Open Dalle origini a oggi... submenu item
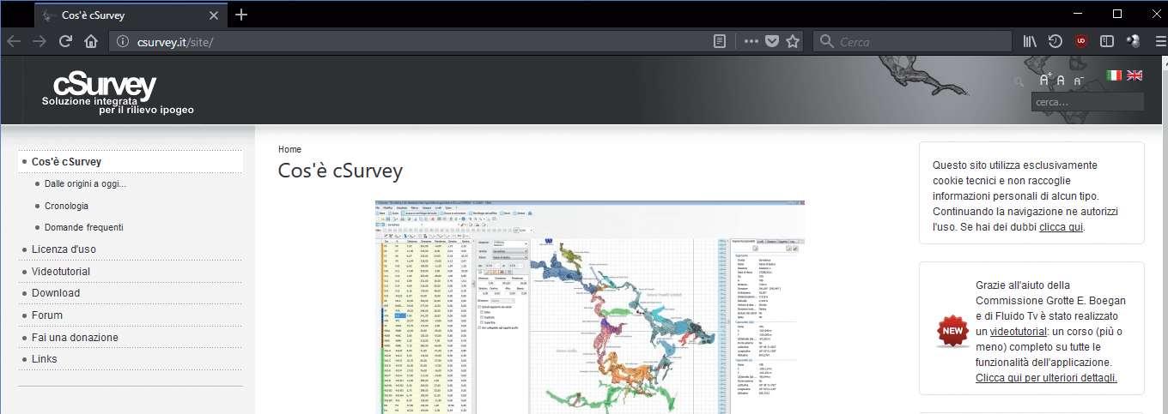The height and width of the screenshot is (414, 1168). [85, 184]
